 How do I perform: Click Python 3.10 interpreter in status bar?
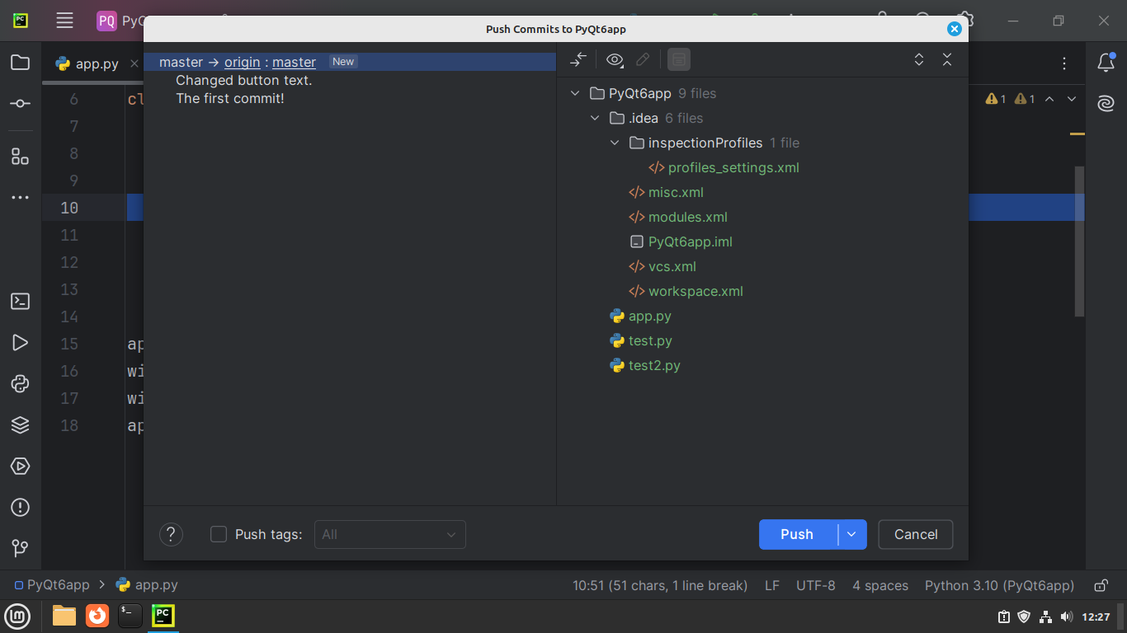pyautogui.click(x=999, y=585)
